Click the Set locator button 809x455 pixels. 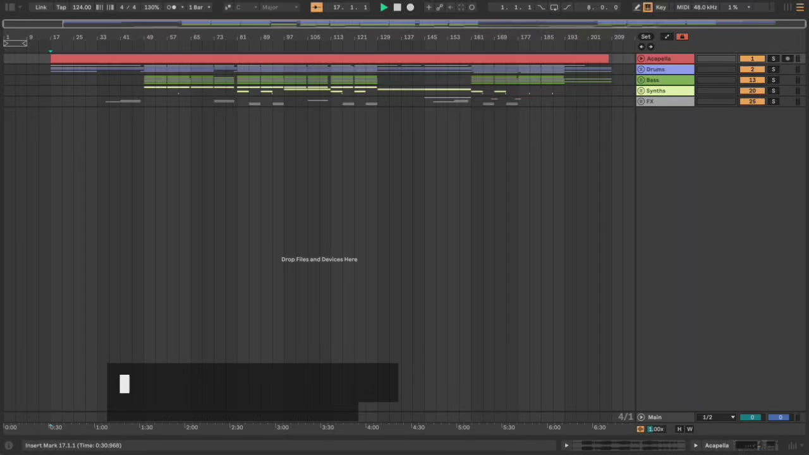[x=645, y=37]
